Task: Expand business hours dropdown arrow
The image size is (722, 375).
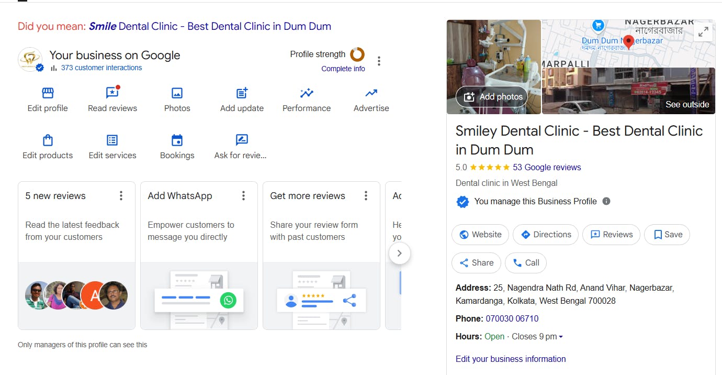Action: 561,337
